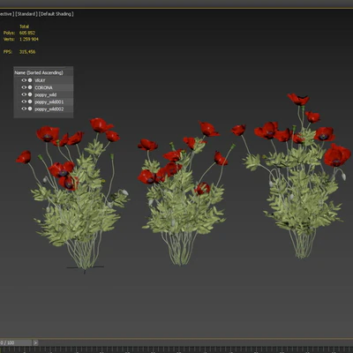This screenshot has width=353, height=353.
Task: Open the [Default Shading] viewport menu
Action: point(56,14)
